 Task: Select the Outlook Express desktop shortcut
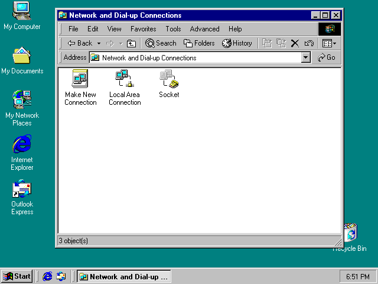pyautogui.click(x=22, y=197)
